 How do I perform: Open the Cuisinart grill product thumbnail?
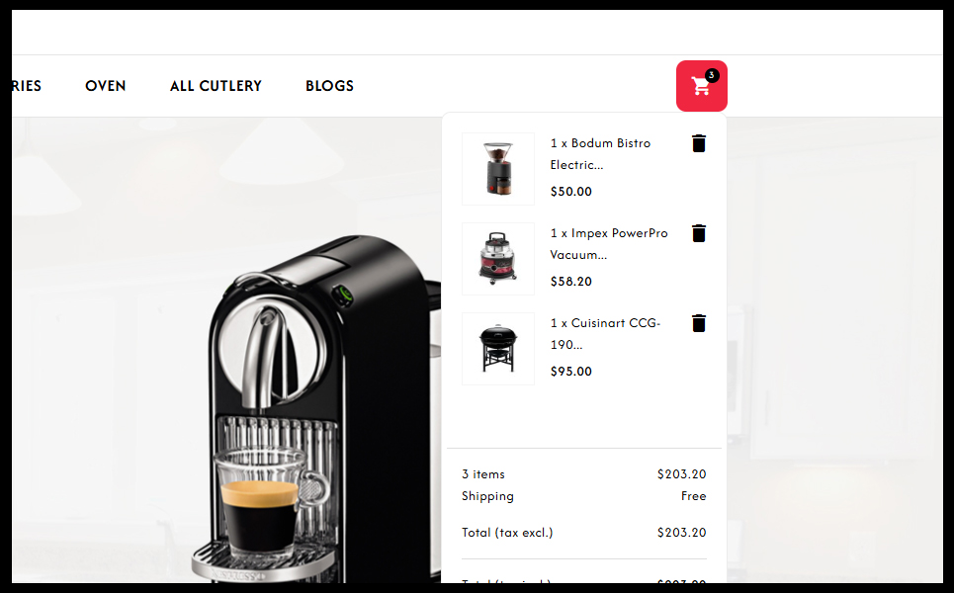pos(498,349)
